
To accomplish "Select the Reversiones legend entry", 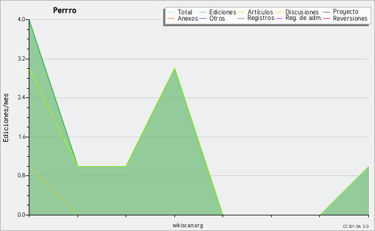I will coord(350,18).
